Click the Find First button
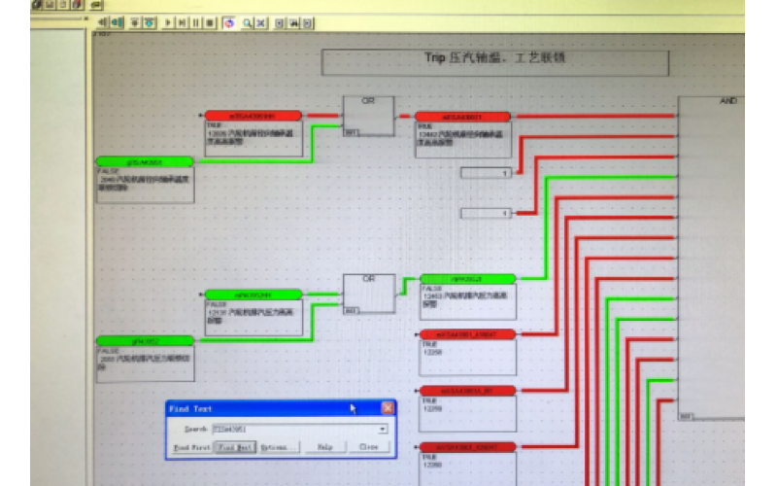 click(192, 447)
